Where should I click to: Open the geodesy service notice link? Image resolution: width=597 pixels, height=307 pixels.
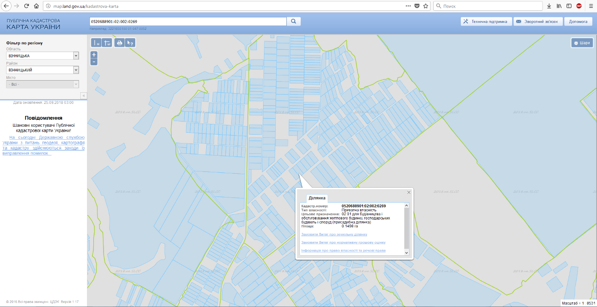pyautogui.click(x=43, y=145)
